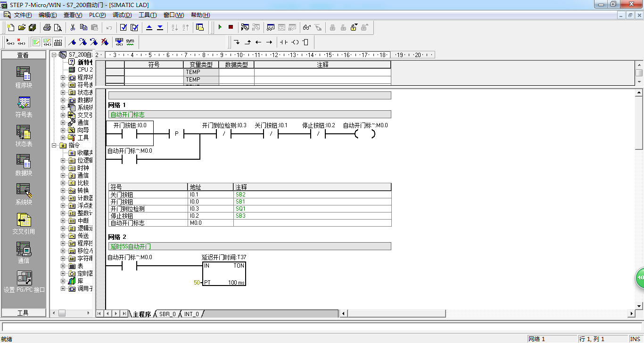This screenshot has height=343, width=644.
Task: Insert a box instruction
Action: pos(306,42)
